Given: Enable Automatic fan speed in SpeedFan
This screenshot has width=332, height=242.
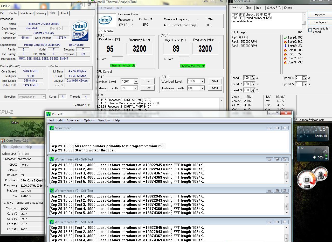Looking at the screenshot, I should (x=310, y=30).
